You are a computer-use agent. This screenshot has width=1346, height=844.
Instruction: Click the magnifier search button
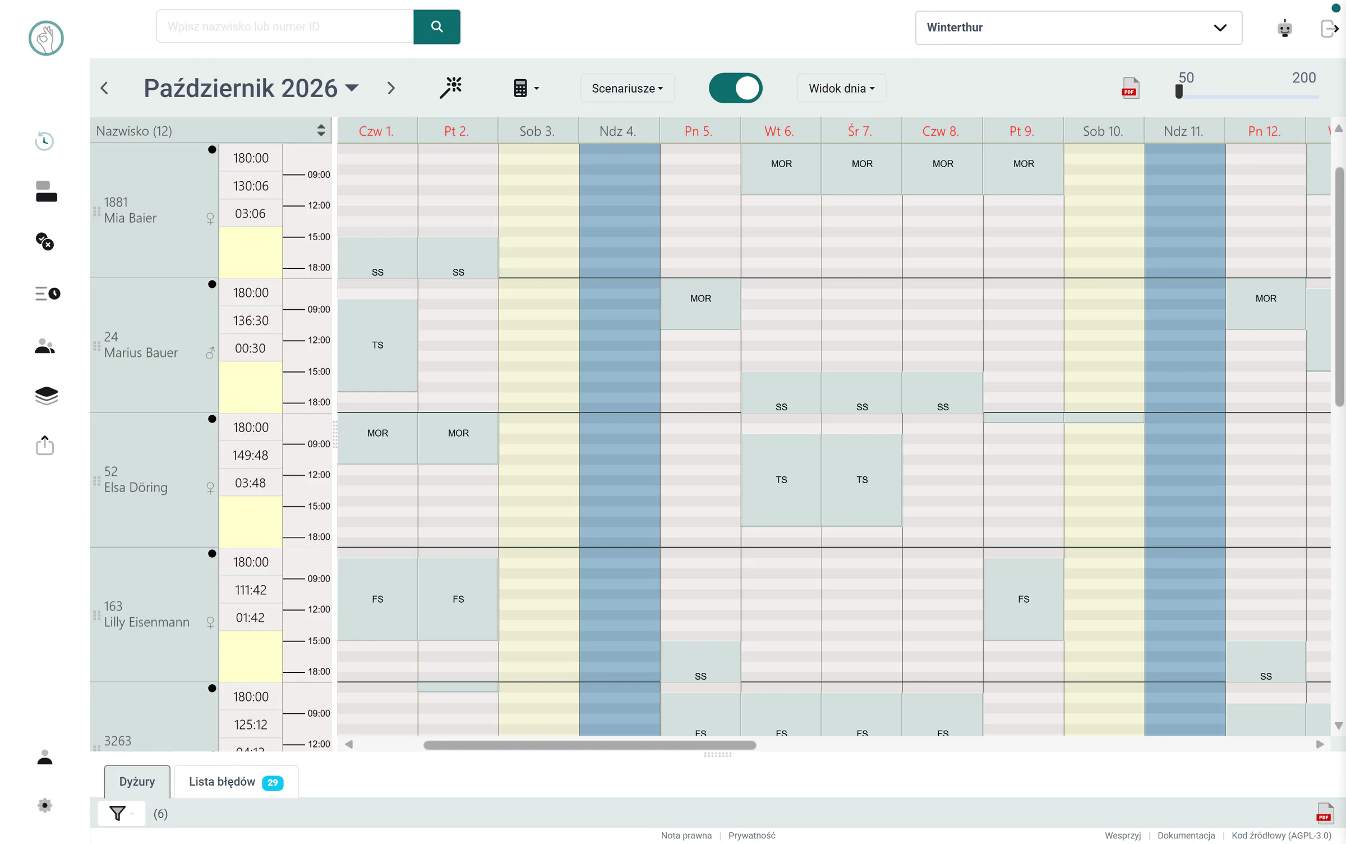437,26
